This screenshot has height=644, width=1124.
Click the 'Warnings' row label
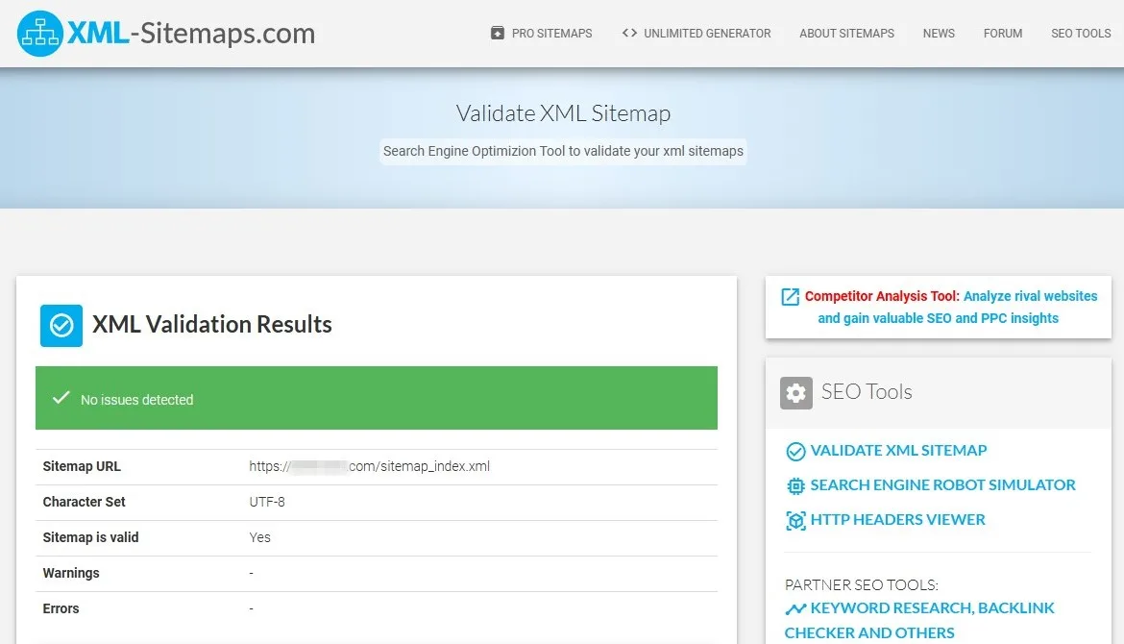(71, 573)
